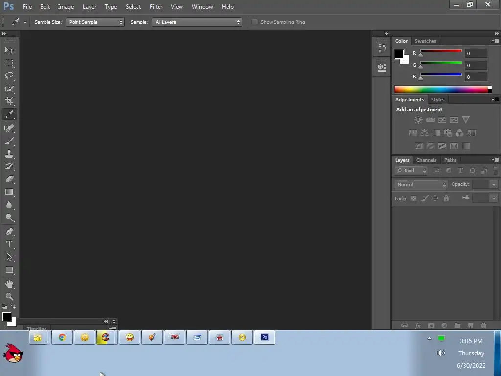Open the Kind layer filter dropdown
The height and width of the screenshot is (376, 501).
pos(411,171)
